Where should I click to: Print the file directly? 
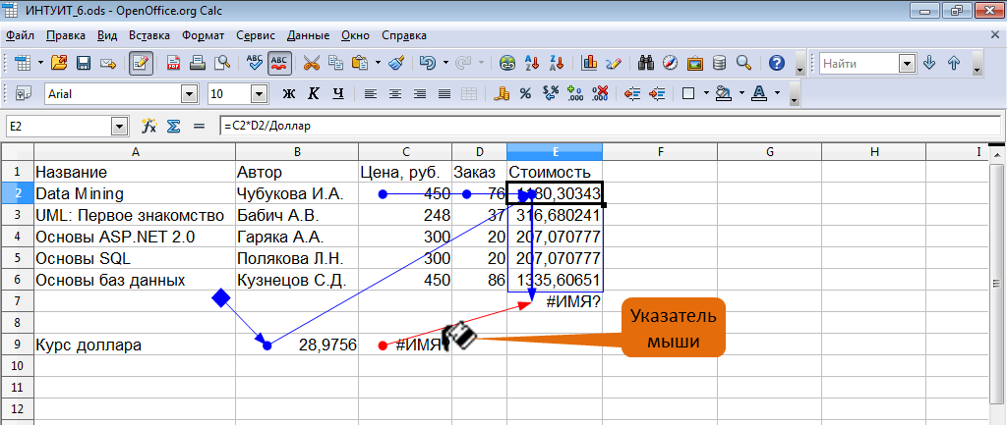[x=198, y=63]
